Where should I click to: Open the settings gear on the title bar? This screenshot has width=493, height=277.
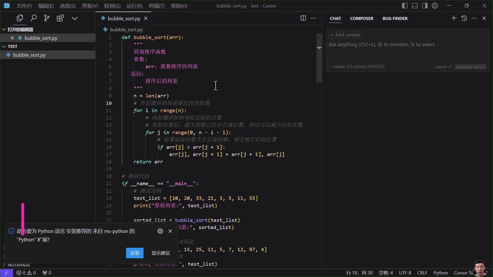click(x=435, y=6)
